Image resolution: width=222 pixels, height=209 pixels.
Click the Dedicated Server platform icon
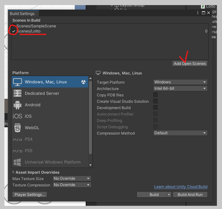(18, 93)
